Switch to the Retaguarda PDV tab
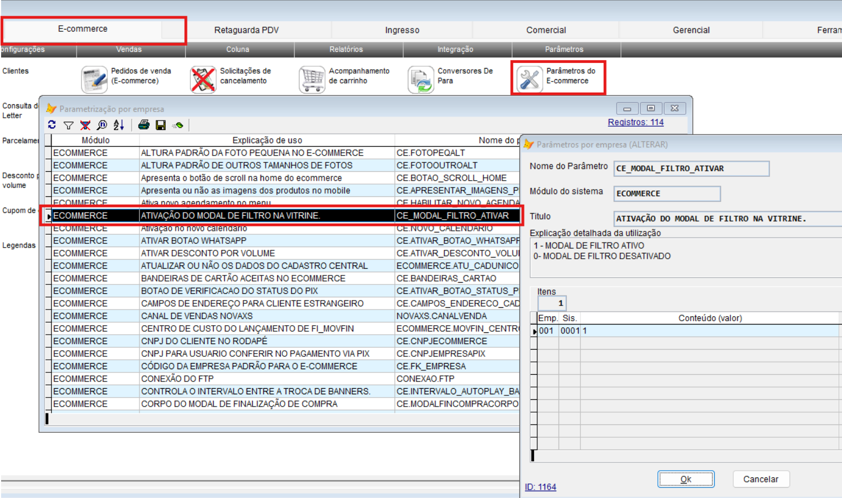 (x=246, y=30)
